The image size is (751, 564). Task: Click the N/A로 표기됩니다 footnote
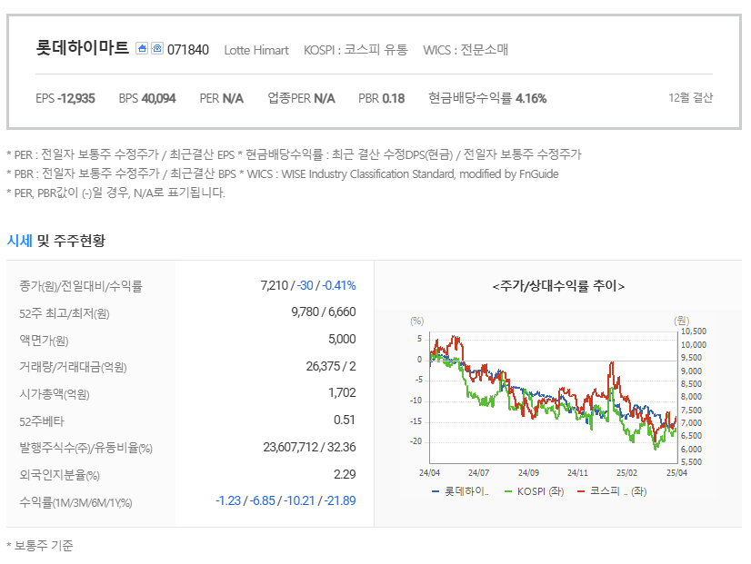pos(115,193)
